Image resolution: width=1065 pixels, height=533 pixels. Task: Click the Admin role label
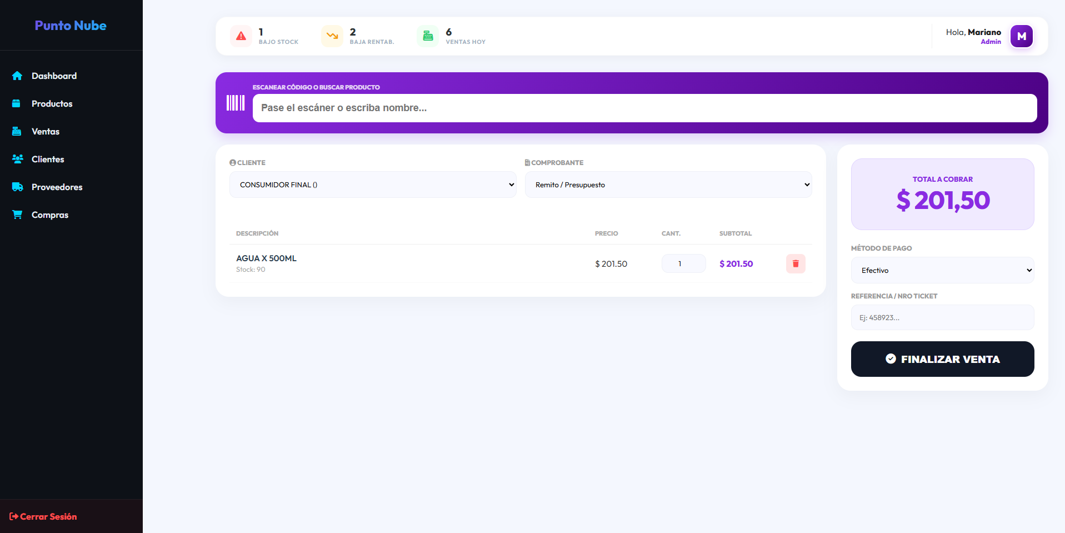point(991,42)
